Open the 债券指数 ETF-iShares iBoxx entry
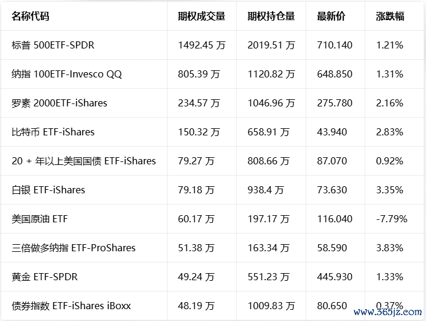 (x=71, y=306)
